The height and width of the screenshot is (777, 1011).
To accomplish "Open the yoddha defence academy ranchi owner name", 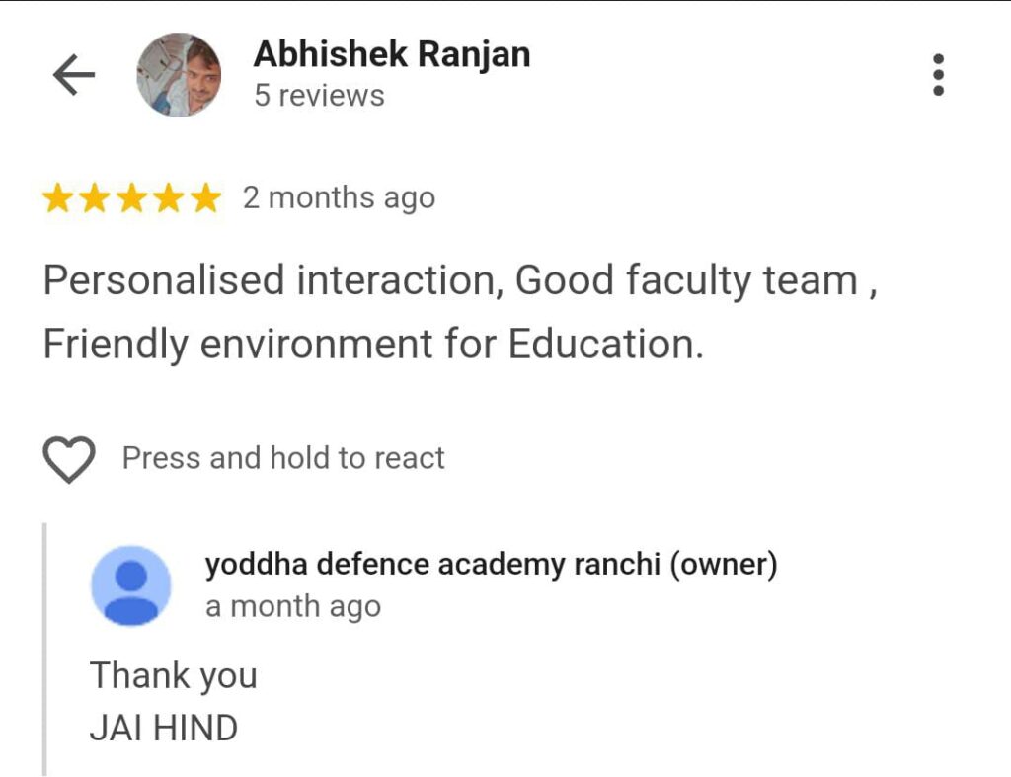I will pyautogui.click(x=491, y=565).
